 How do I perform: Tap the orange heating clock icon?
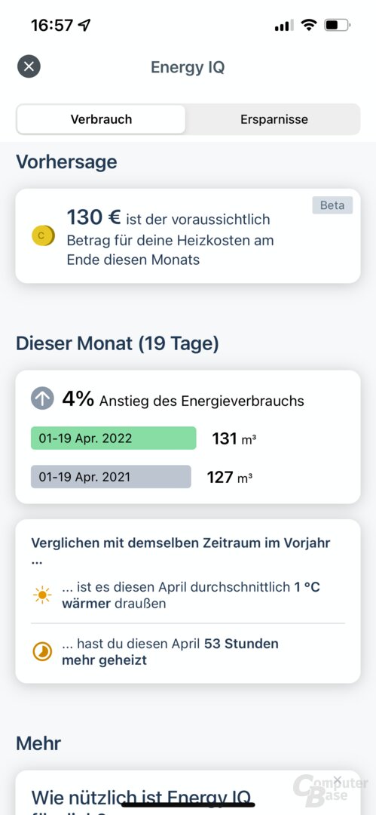42,652
